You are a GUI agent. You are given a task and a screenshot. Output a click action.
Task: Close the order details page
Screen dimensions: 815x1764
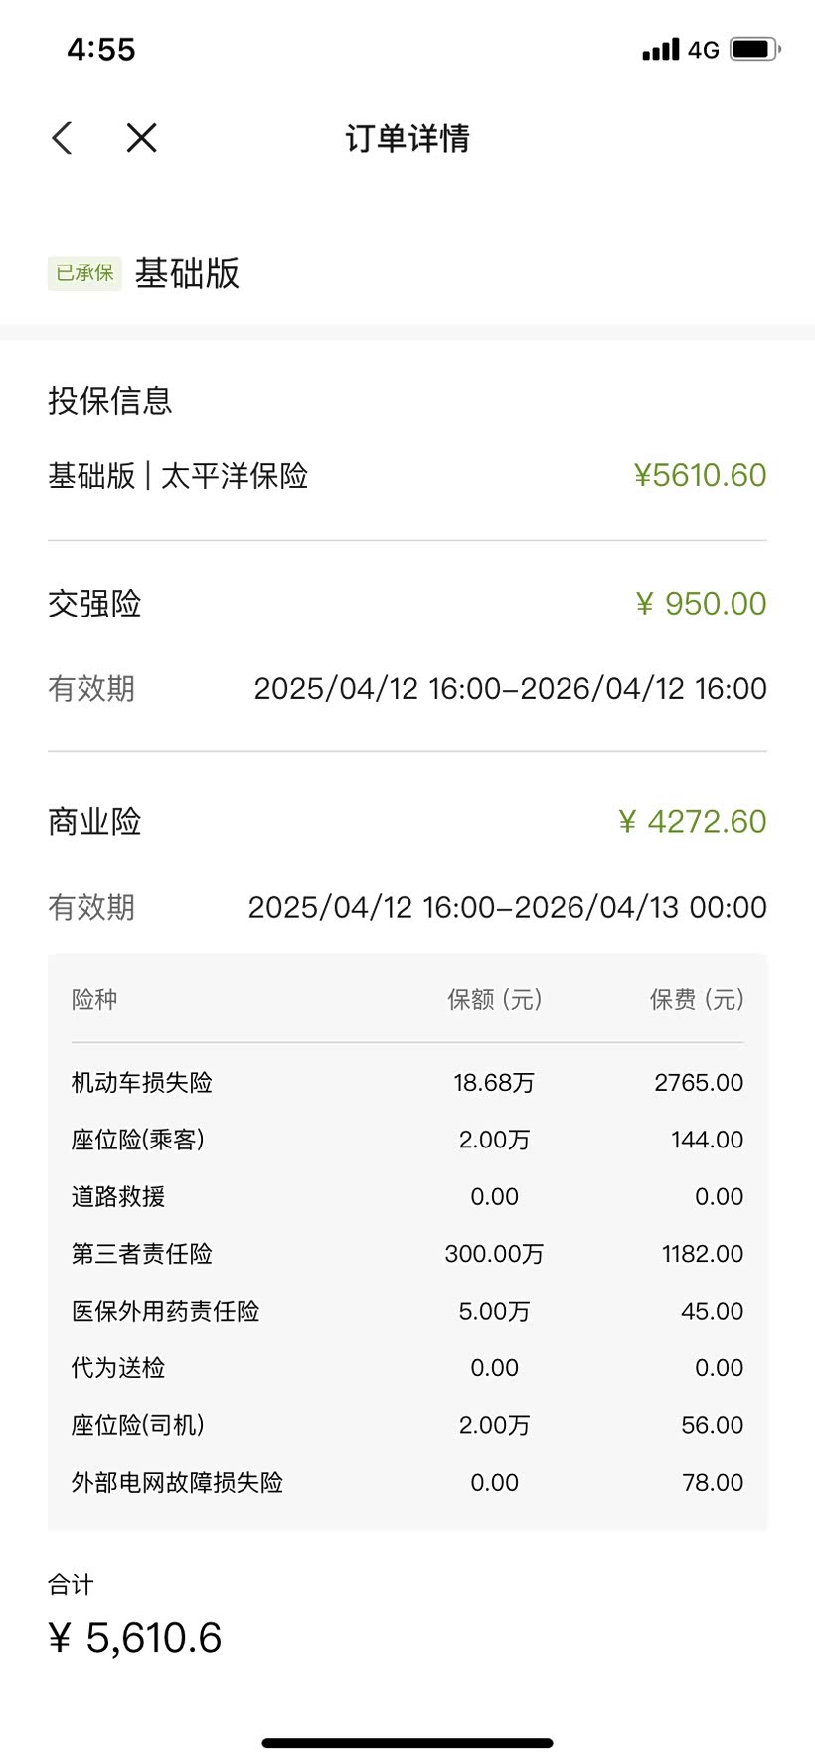click(142, 138)
